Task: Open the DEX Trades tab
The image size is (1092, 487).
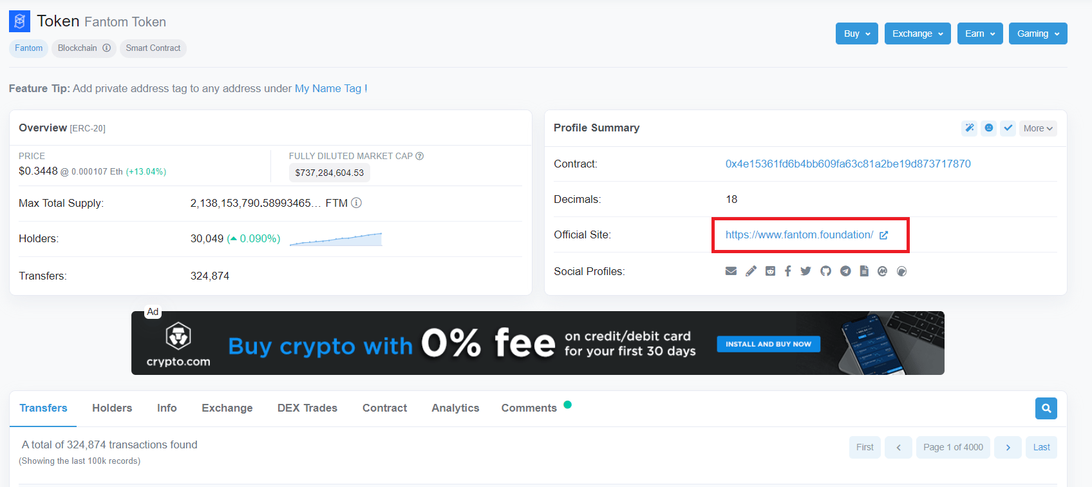Action: coord(307,408)
